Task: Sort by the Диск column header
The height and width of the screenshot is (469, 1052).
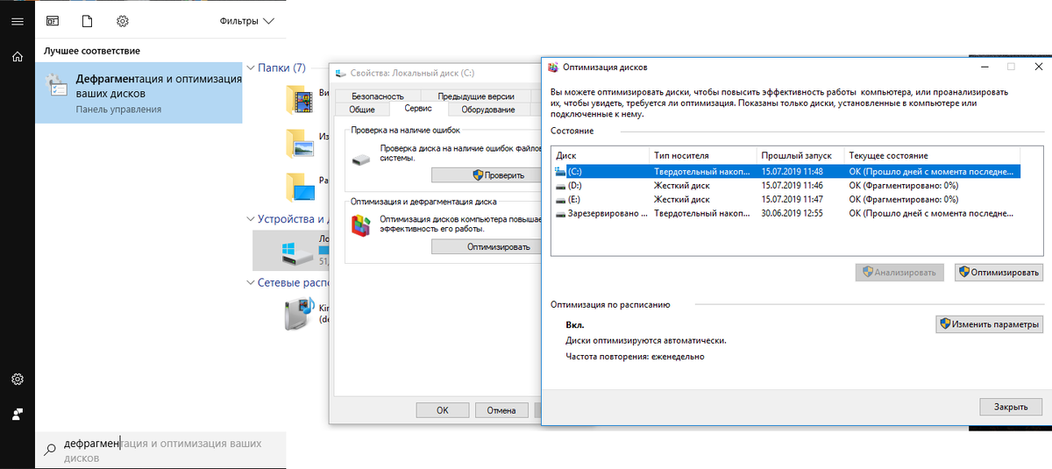Action: pos(601,155)
